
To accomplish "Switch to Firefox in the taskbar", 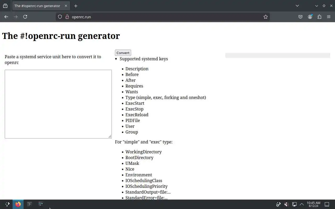I will (x=18, y=204).
